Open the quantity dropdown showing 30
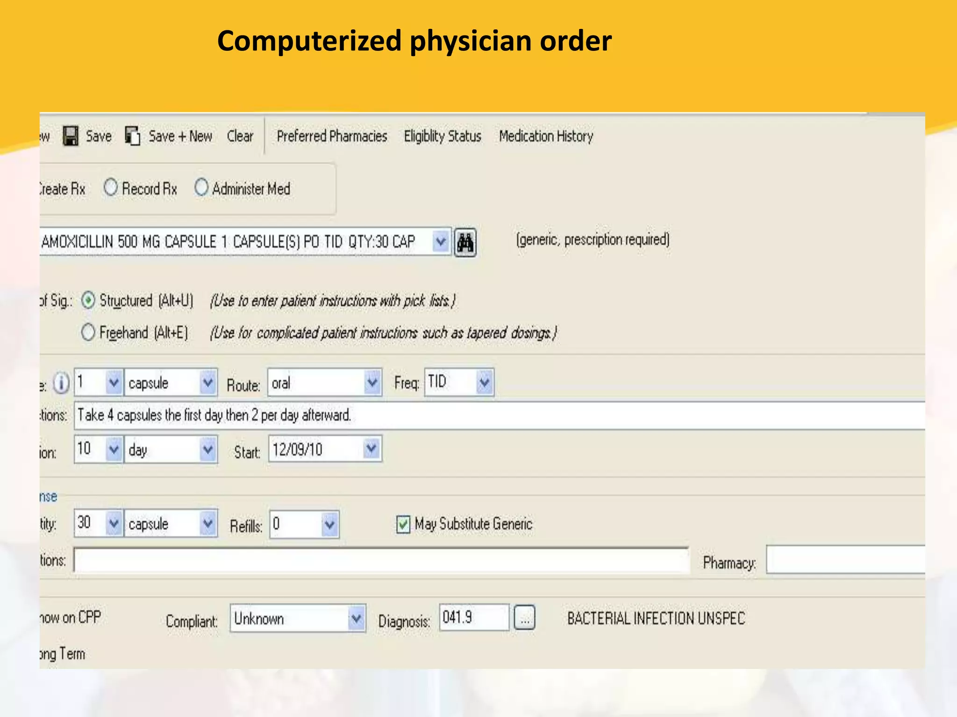 pyautogui.click(x=114, y=524)
